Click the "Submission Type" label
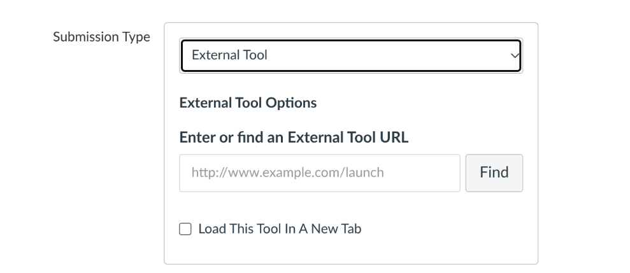The image size is (630, 273). (101, 37)
